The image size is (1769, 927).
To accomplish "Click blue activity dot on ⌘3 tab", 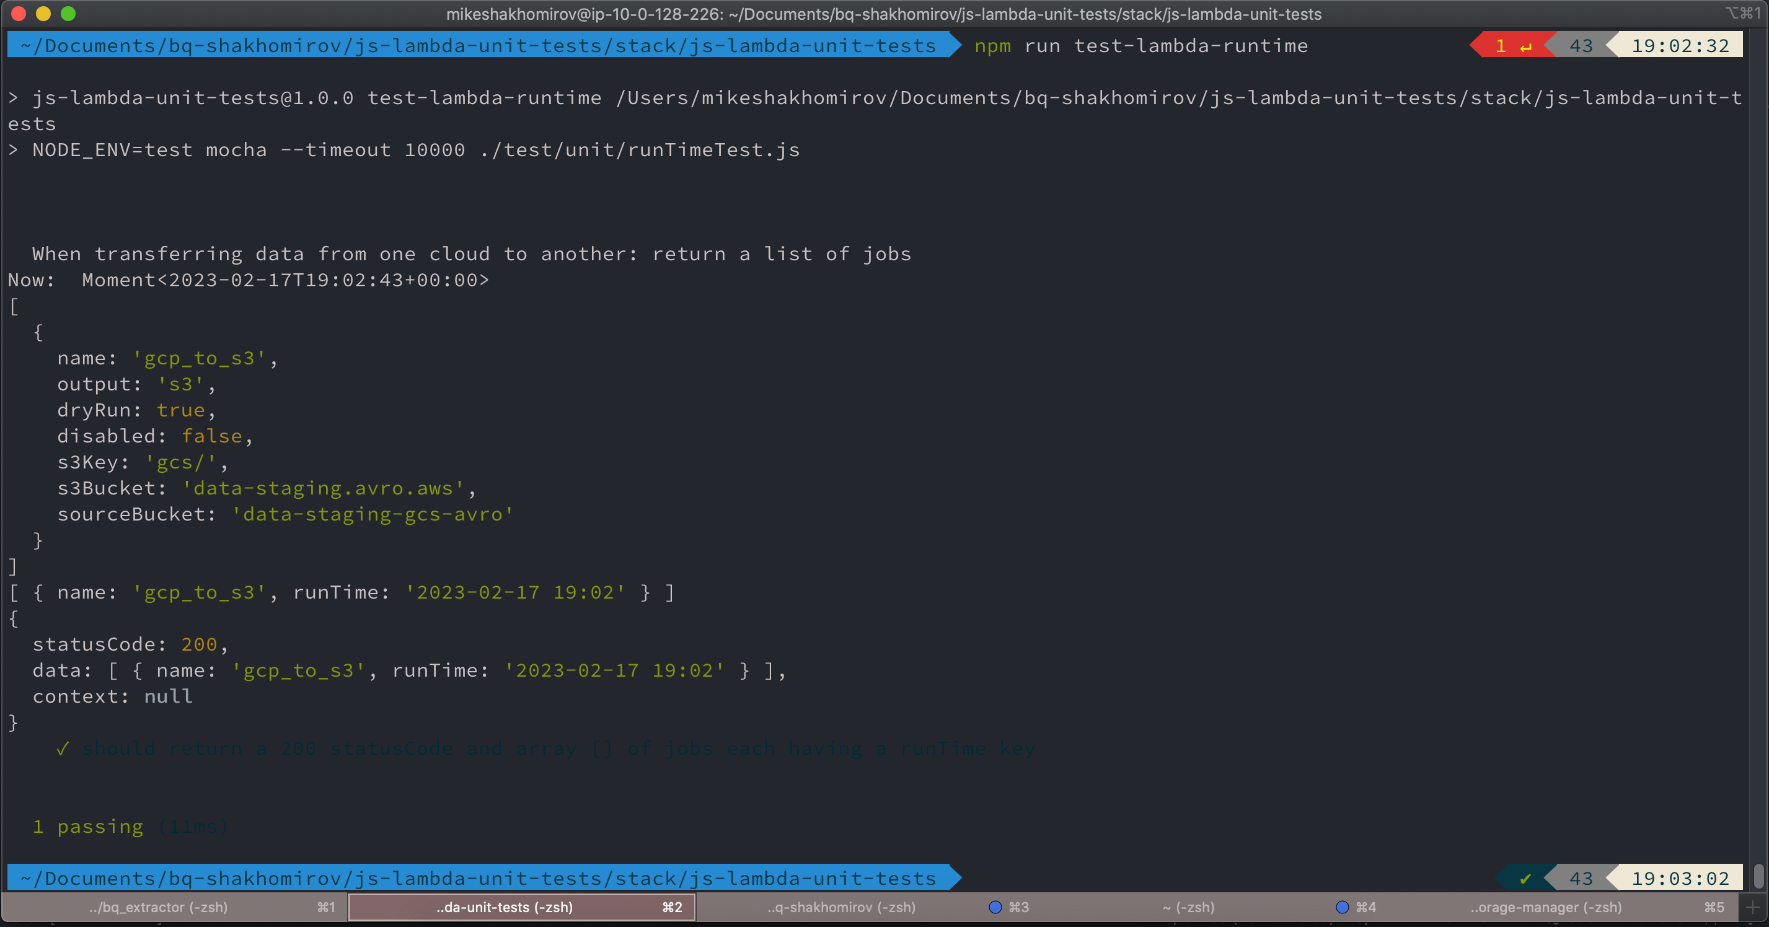I will tap(994, 907).
